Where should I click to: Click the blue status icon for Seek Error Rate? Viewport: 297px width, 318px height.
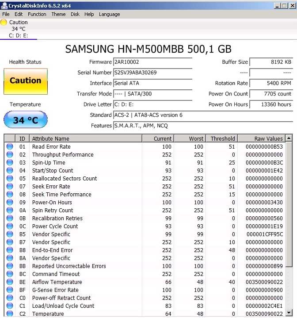[x=10, y=186]
